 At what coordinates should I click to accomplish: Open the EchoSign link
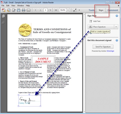[110, 51]
